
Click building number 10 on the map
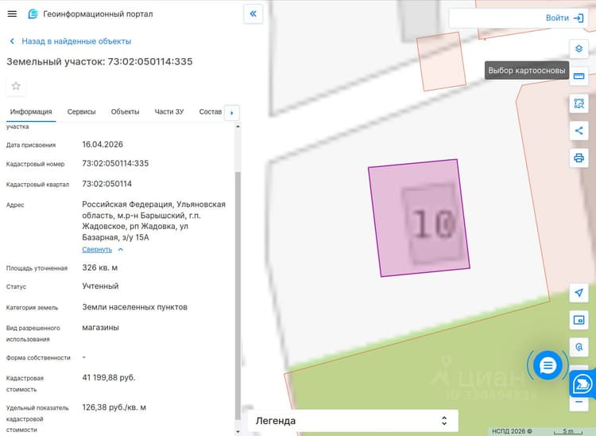point(434,224)
